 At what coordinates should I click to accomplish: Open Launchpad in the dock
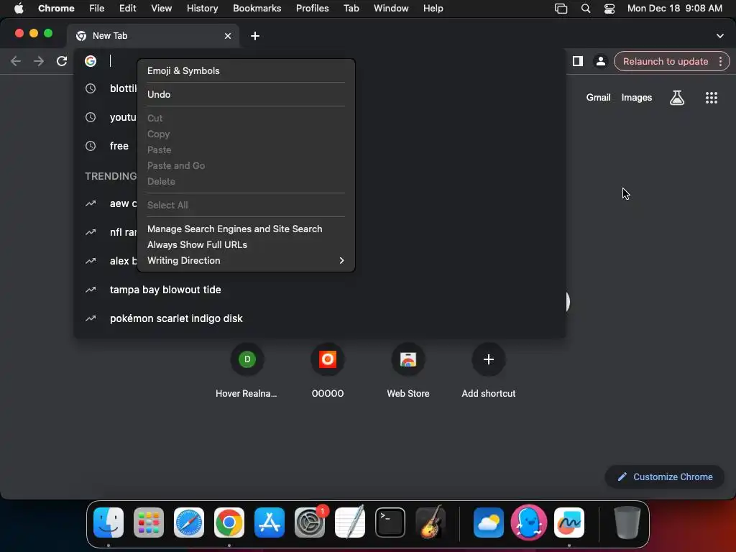[x=149, y=522]
